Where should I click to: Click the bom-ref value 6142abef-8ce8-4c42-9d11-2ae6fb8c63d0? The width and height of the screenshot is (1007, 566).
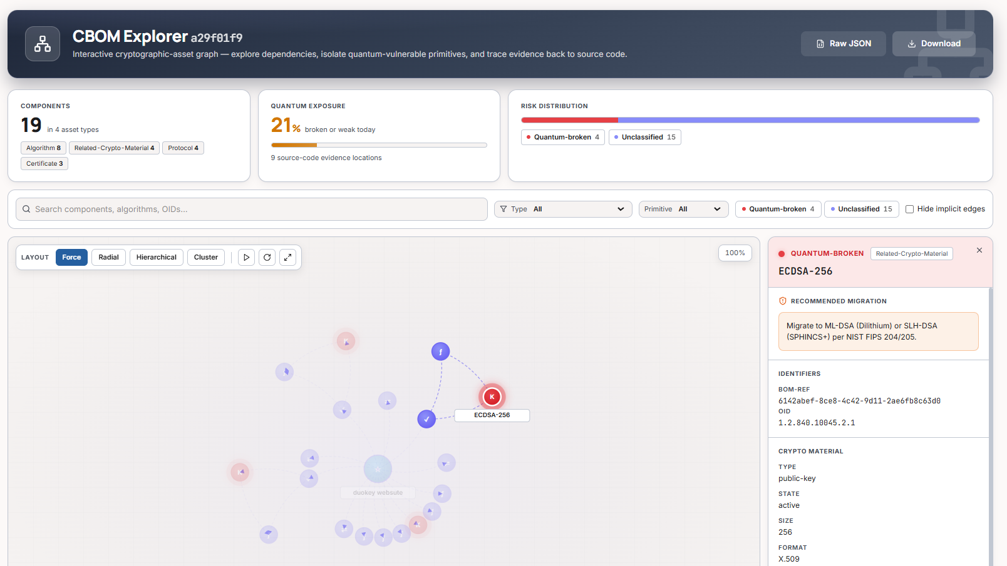coord(859,401)
